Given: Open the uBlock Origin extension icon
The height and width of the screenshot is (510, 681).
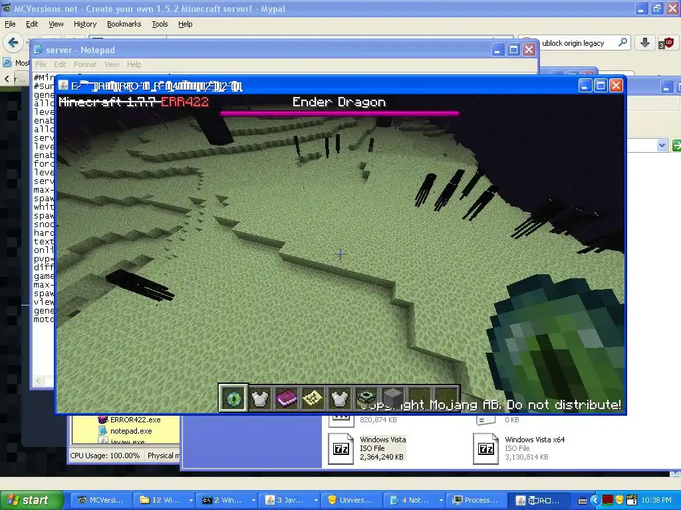Looking at the screenshot, I should 666,42.
